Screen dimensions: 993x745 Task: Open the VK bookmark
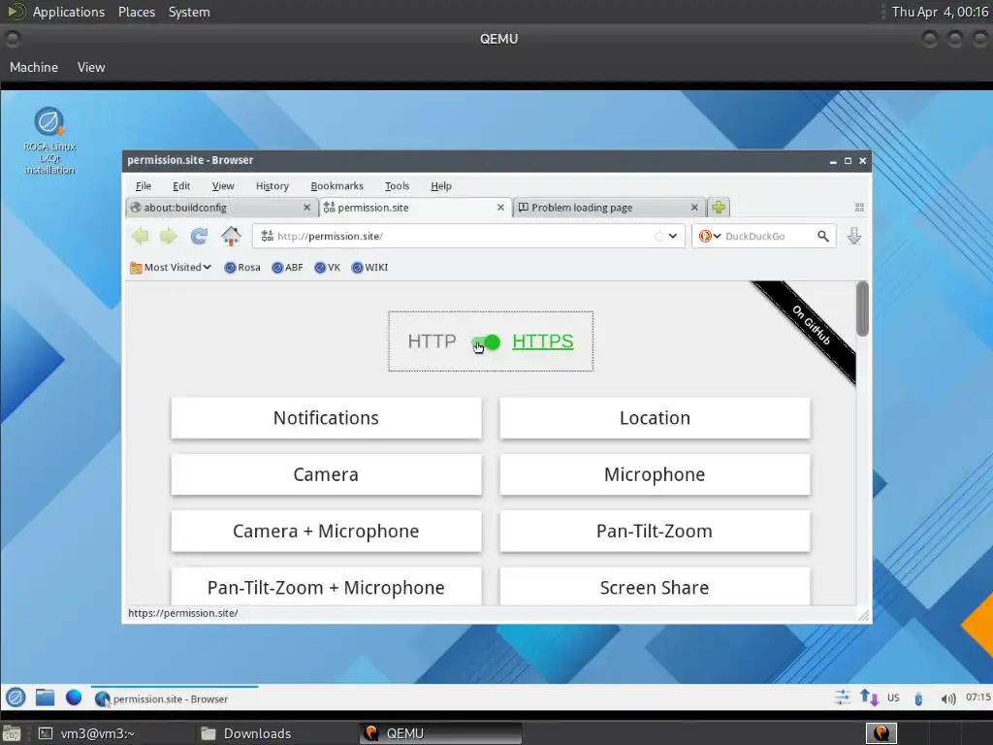point(328,268)
